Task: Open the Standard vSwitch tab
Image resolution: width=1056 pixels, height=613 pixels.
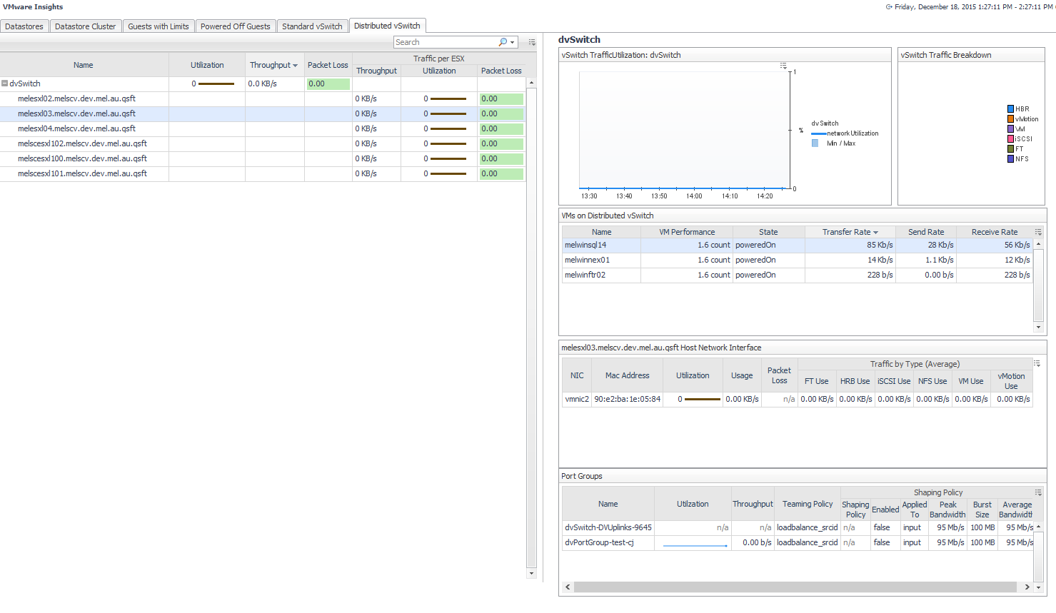Action: (312, 26)
